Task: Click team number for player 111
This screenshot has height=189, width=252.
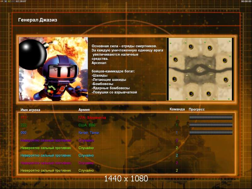Action: 177,117
